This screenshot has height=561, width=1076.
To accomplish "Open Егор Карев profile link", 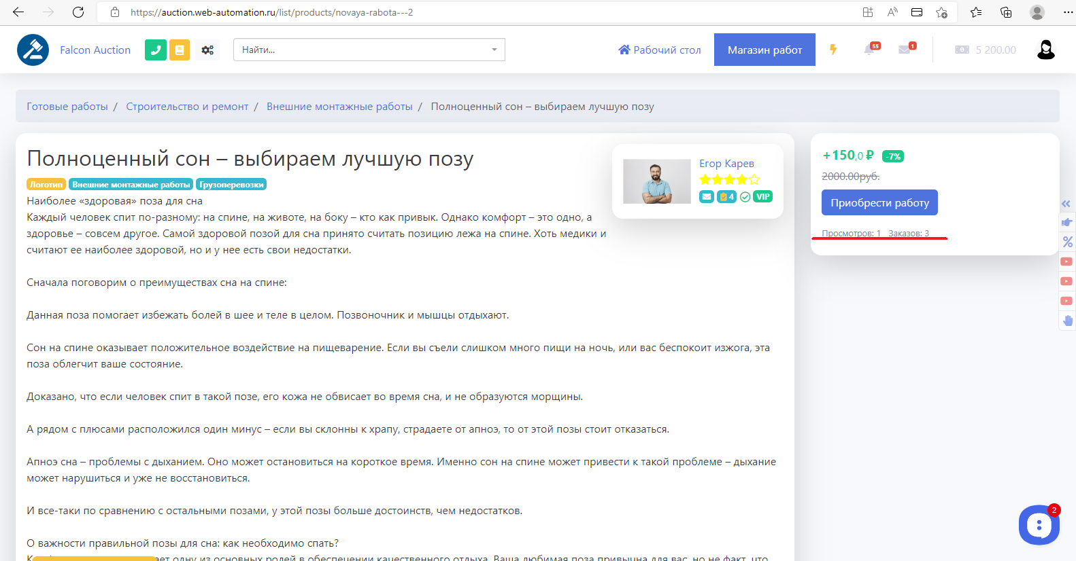I will coord(726,164).
